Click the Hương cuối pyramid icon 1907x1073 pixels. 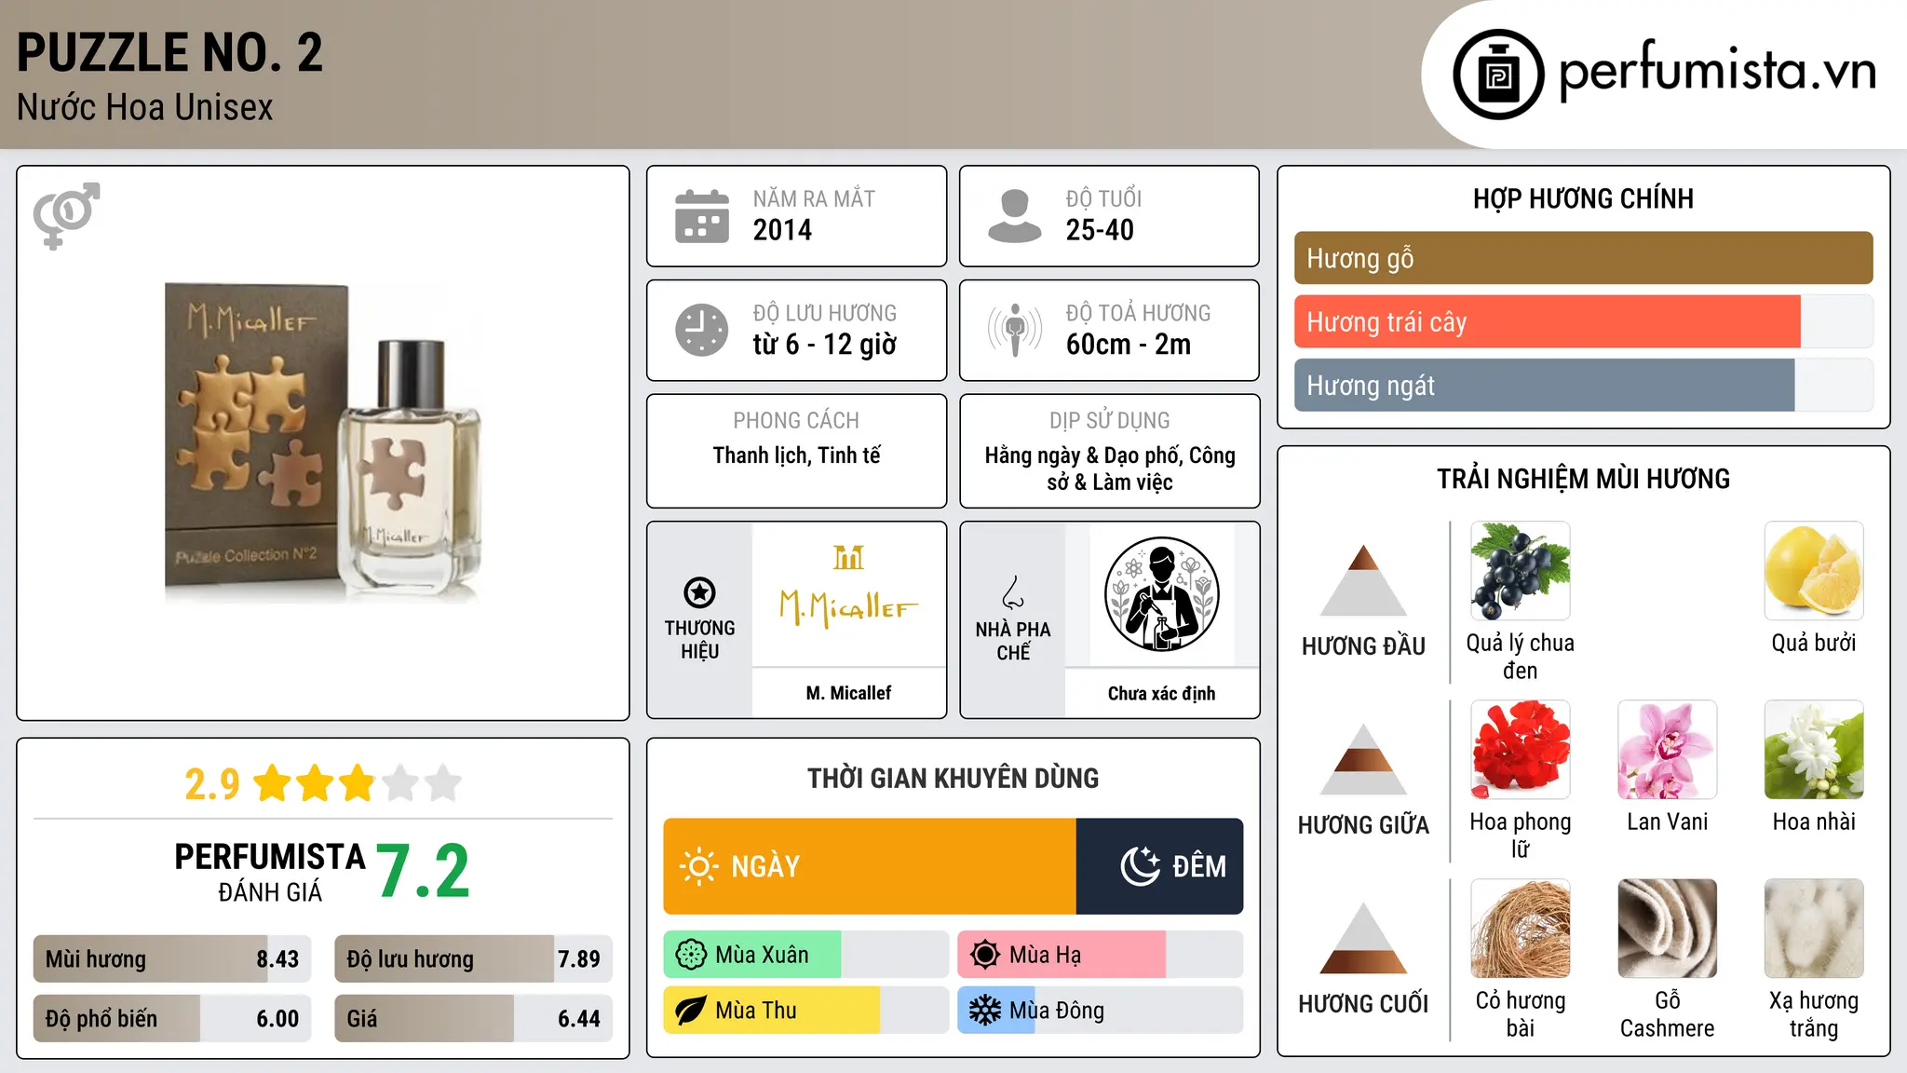pos(1363,938)
